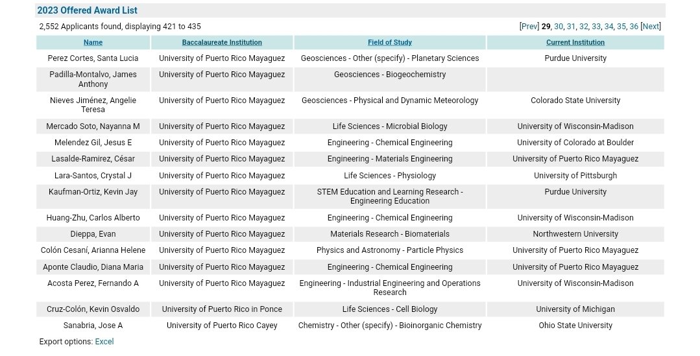Screen dimensions: 700x356
Task: Select name Cruz-Colón, Kevin Osvaldo
Action: 93,309
